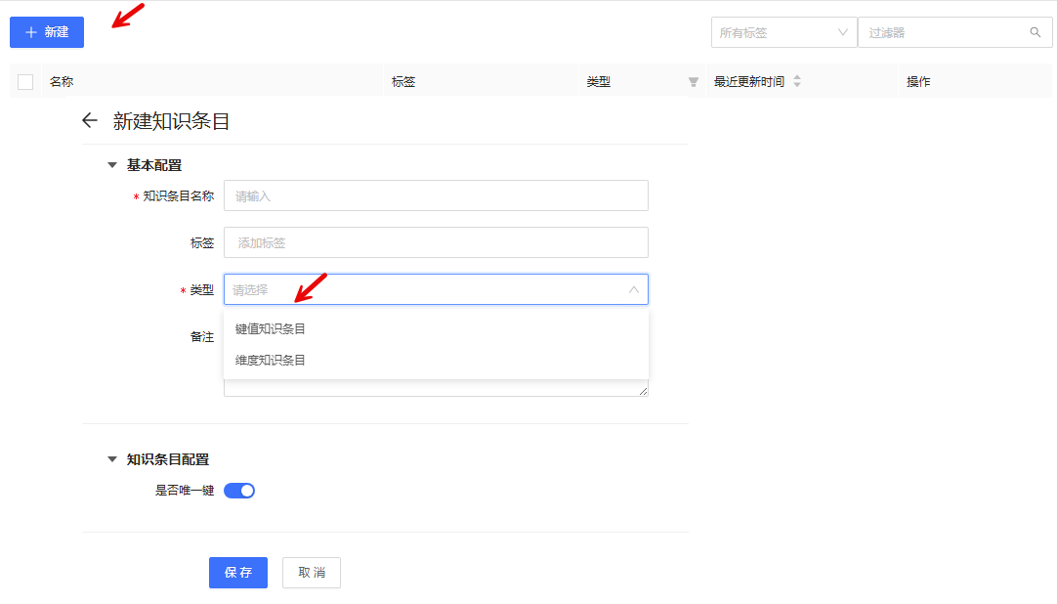Check the select-all checkbox in table header
Screen dimensions: 1057x604
tap(25, 82)
